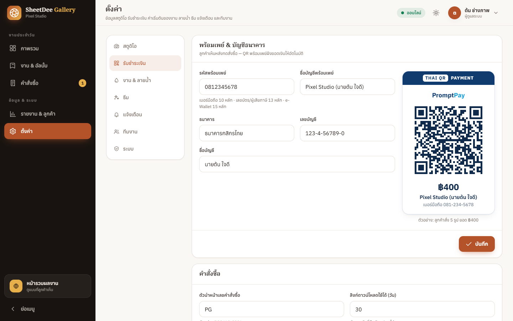Click the เบอร์มือถือ 081-234-5678 text
The width and height of the screenshot is (513, 321).
pyautogui.click(x=449, y=205)
